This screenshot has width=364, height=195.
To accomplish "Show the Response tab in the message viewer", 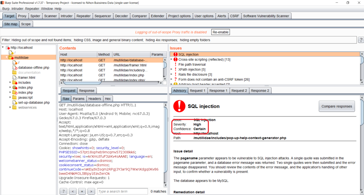I will point(86,90).
